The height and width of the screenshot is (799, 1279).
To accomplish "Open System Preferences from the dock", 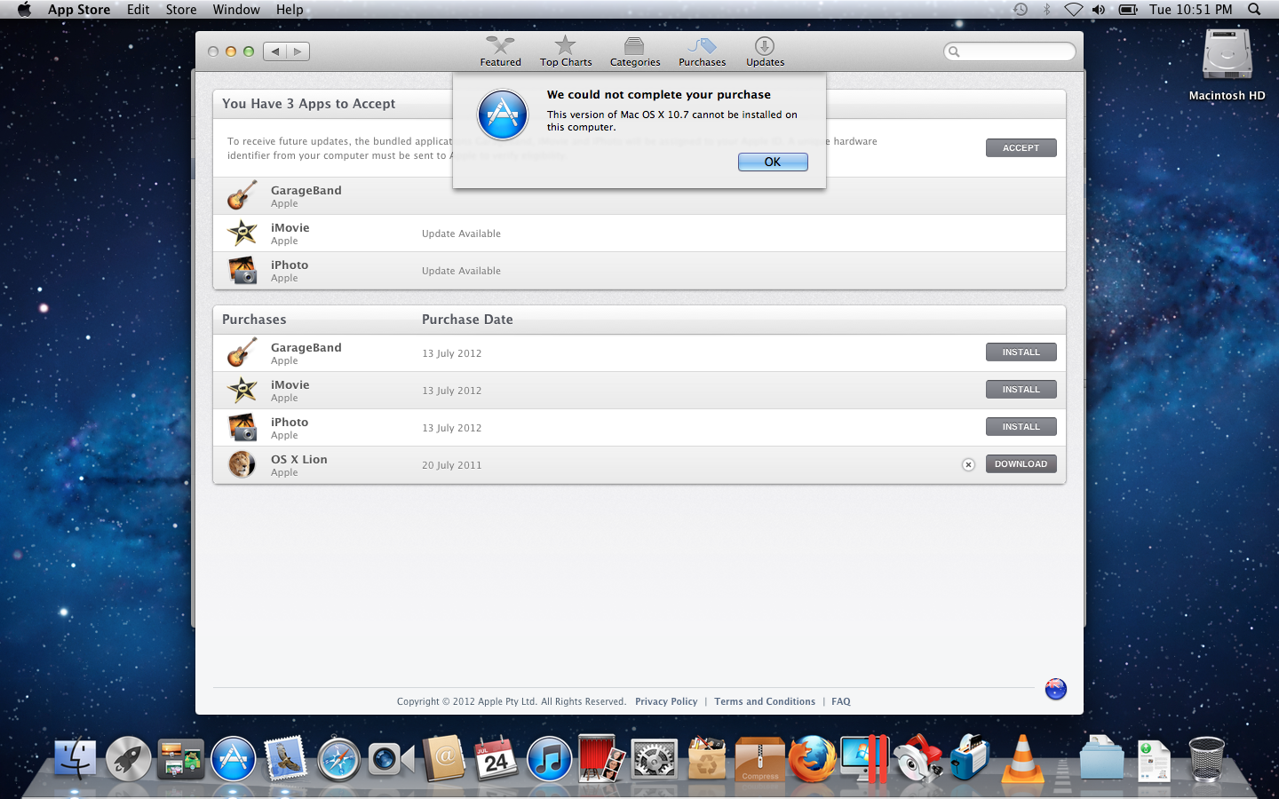I will [655, 760].
